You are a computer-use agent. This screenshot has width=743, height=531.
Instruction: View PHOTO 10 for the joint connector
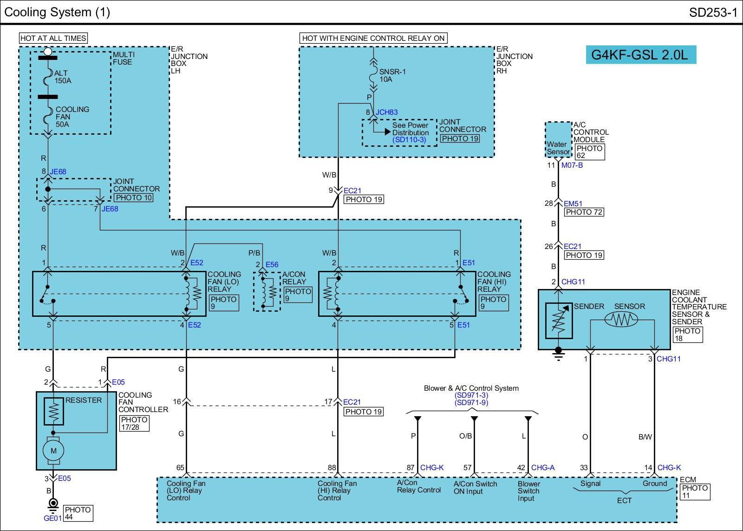pyautogui.click(x=133, y=197)
